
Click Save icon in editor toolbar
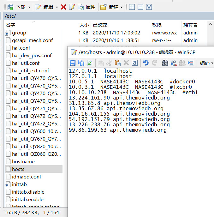pos(73,63)
